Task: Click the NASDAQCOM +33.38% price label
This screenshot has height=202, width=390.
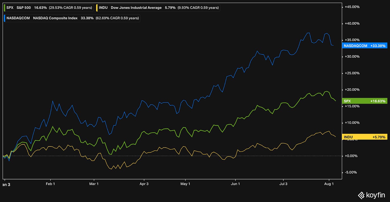Action: tap(365, 46)
